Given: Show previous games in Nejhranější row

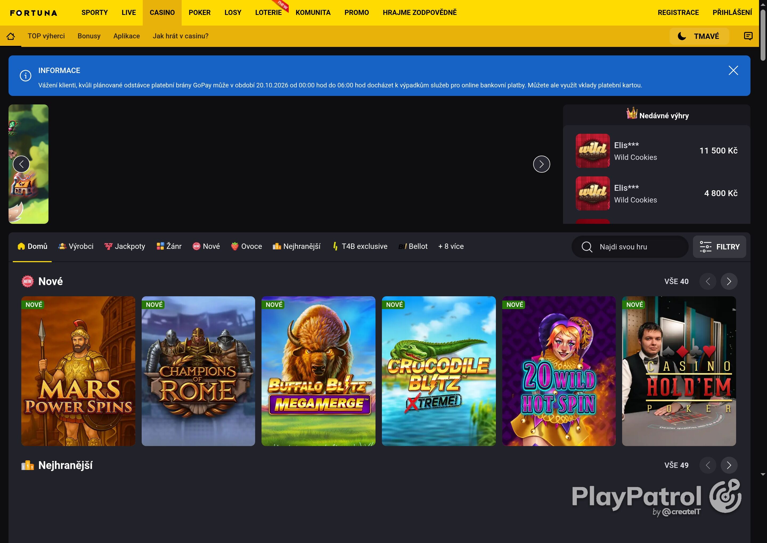Looking at the screenshot, I should click(x=708, y=465).
